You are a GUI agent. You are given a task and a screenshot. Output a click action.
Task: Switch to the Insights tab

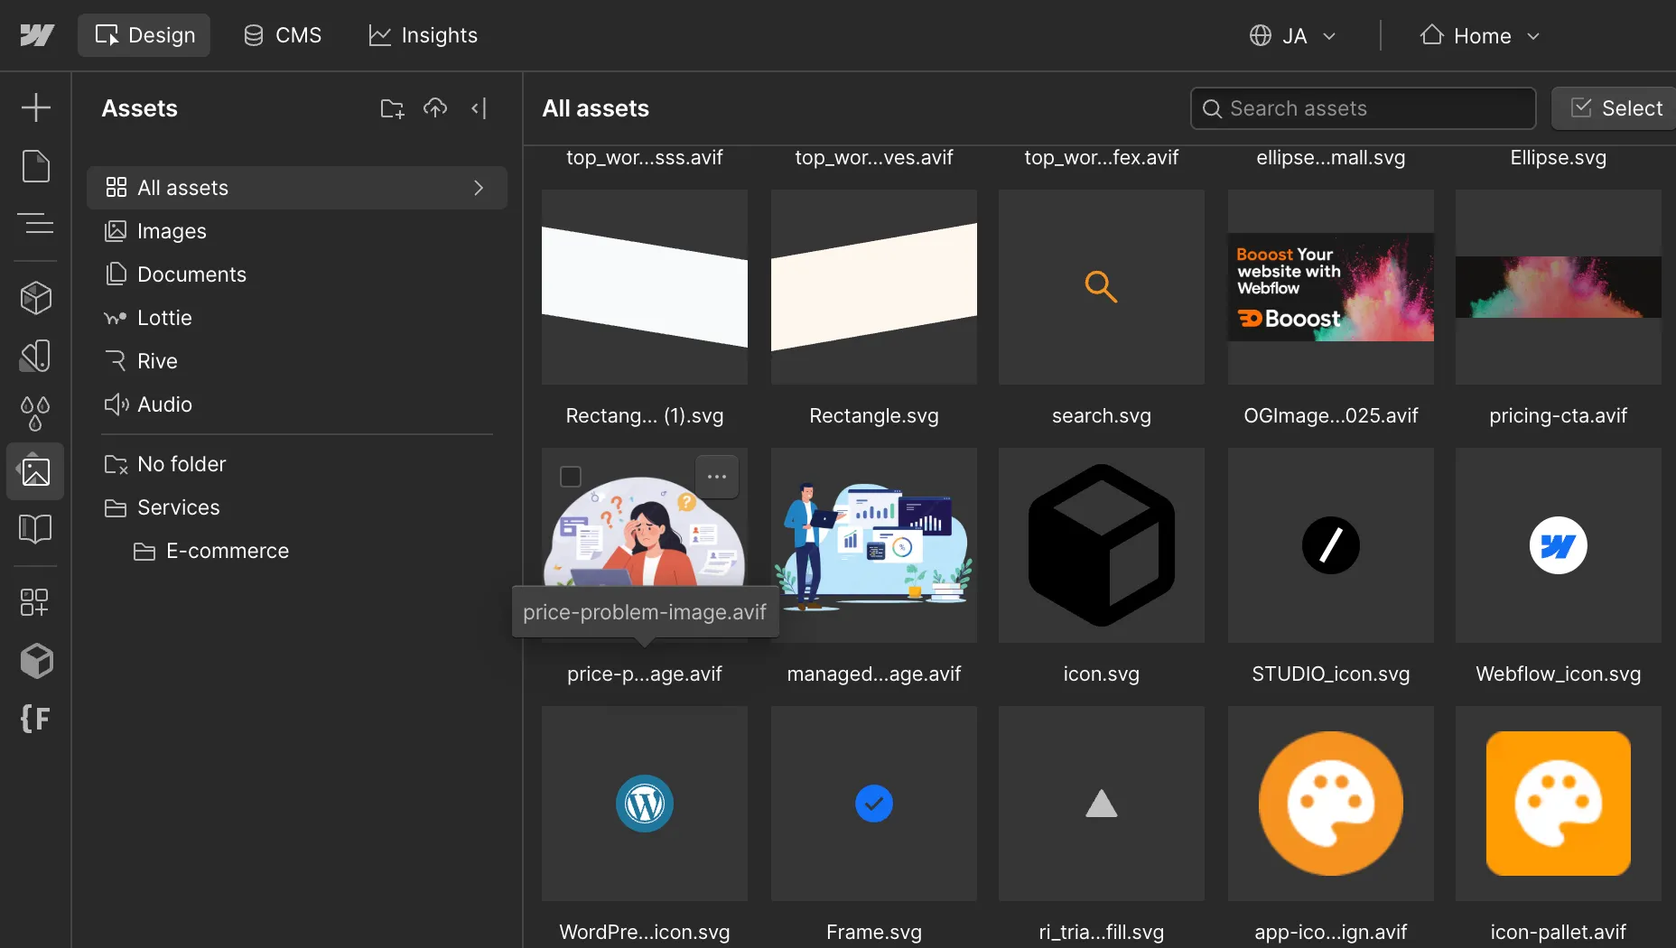423,35
